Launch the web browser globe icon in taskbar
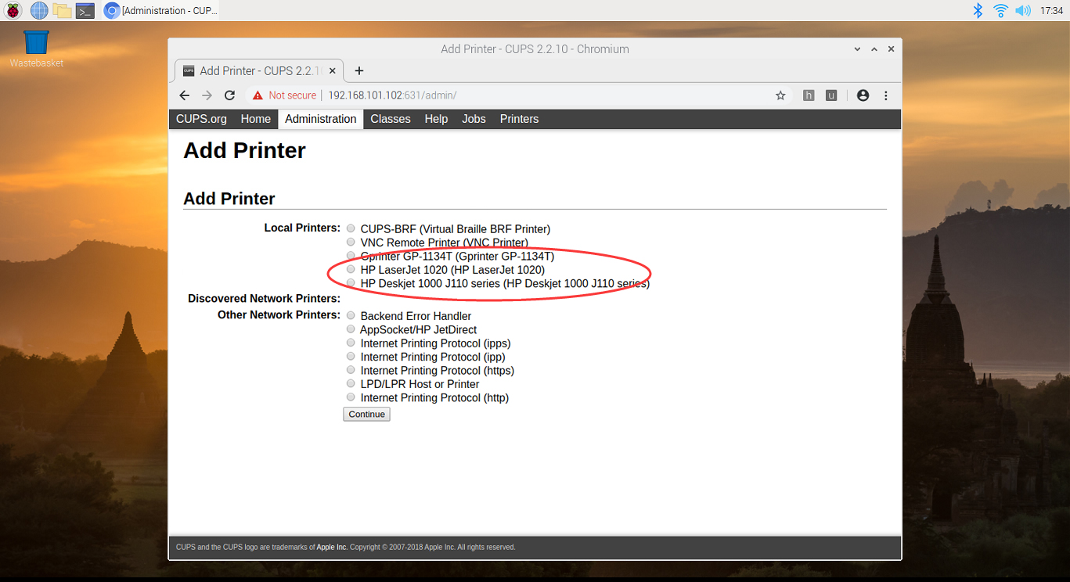 tap(38, 10)
